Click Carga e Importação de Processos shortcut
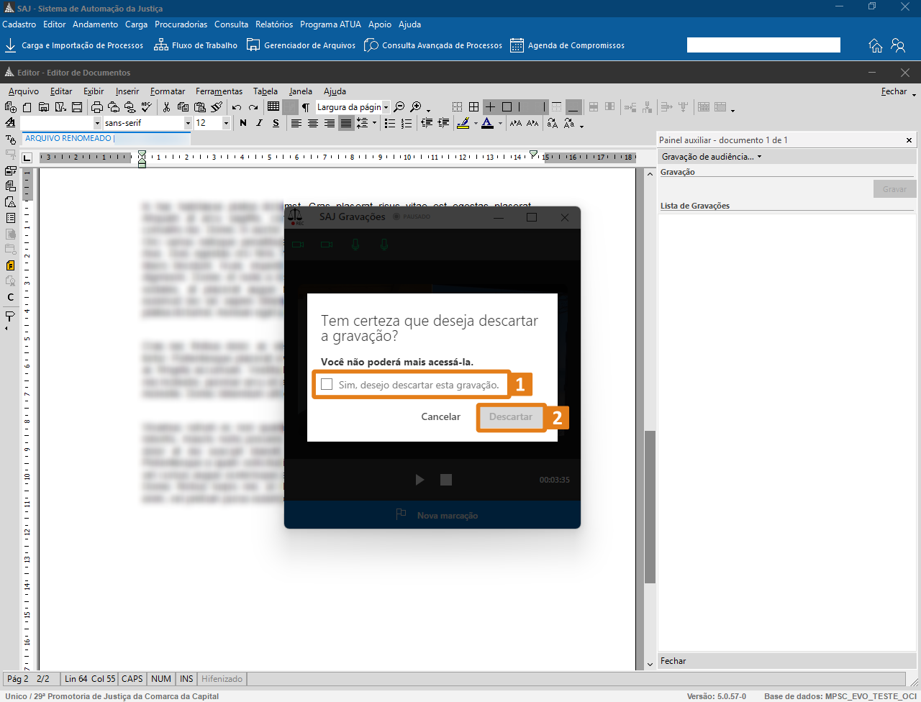Viewport: 921px width, 702px height. 74,45
